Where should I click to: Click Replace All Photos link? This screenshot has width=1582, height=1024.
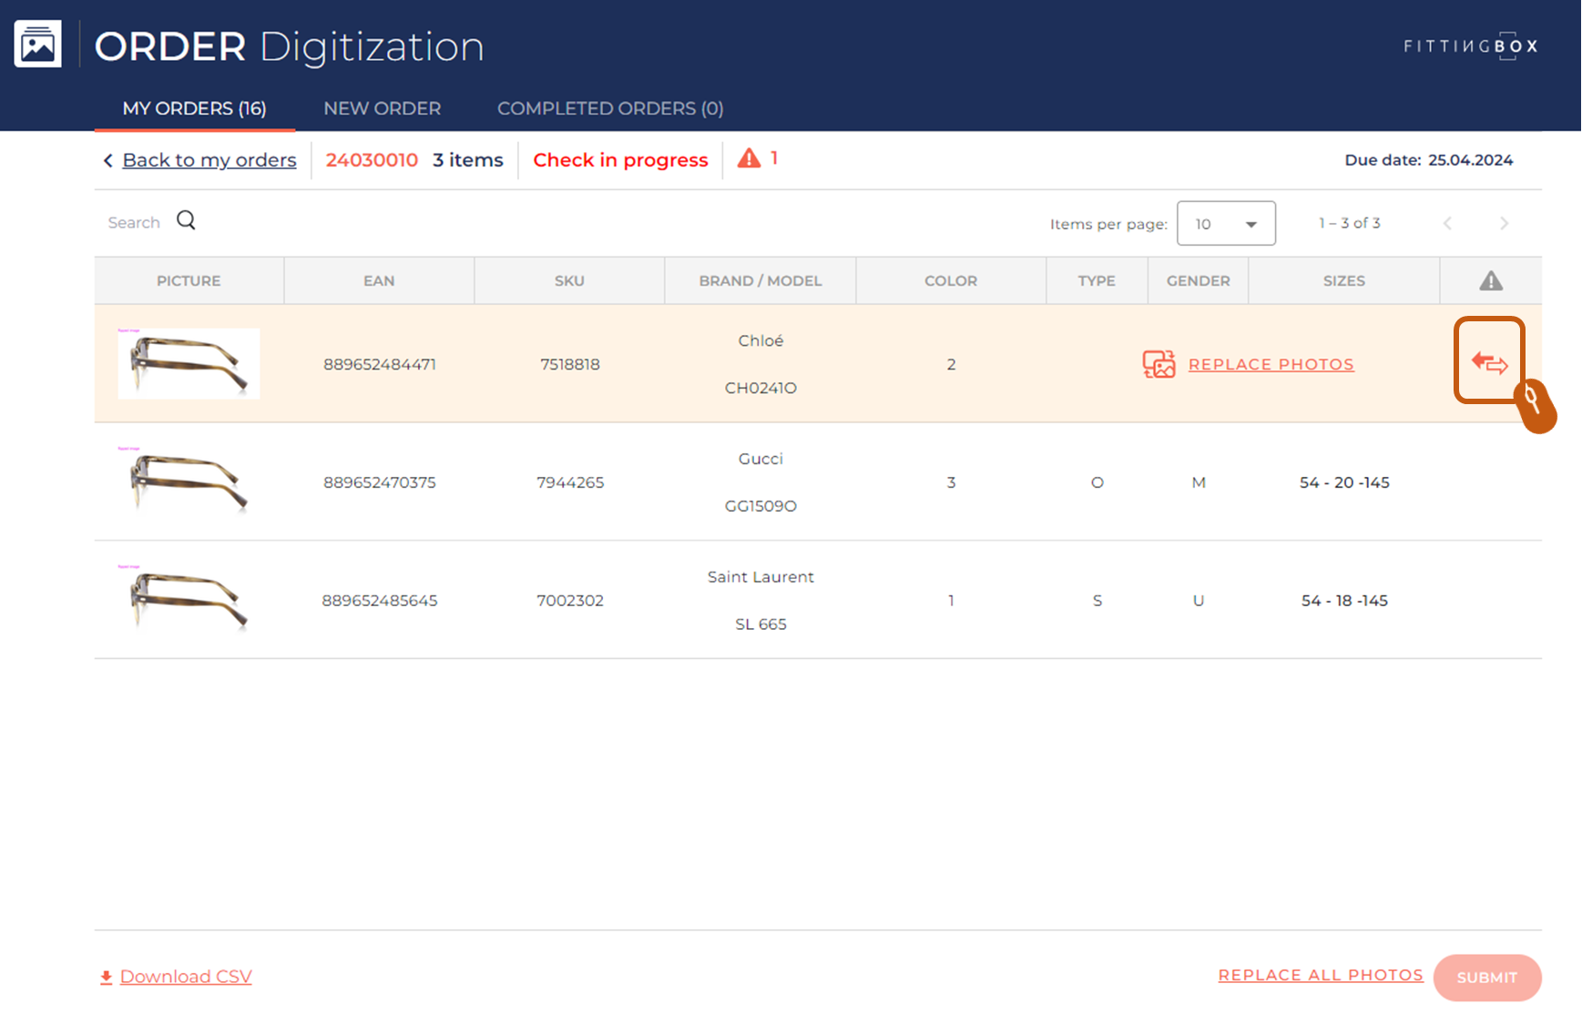(x=1320, y=975)
